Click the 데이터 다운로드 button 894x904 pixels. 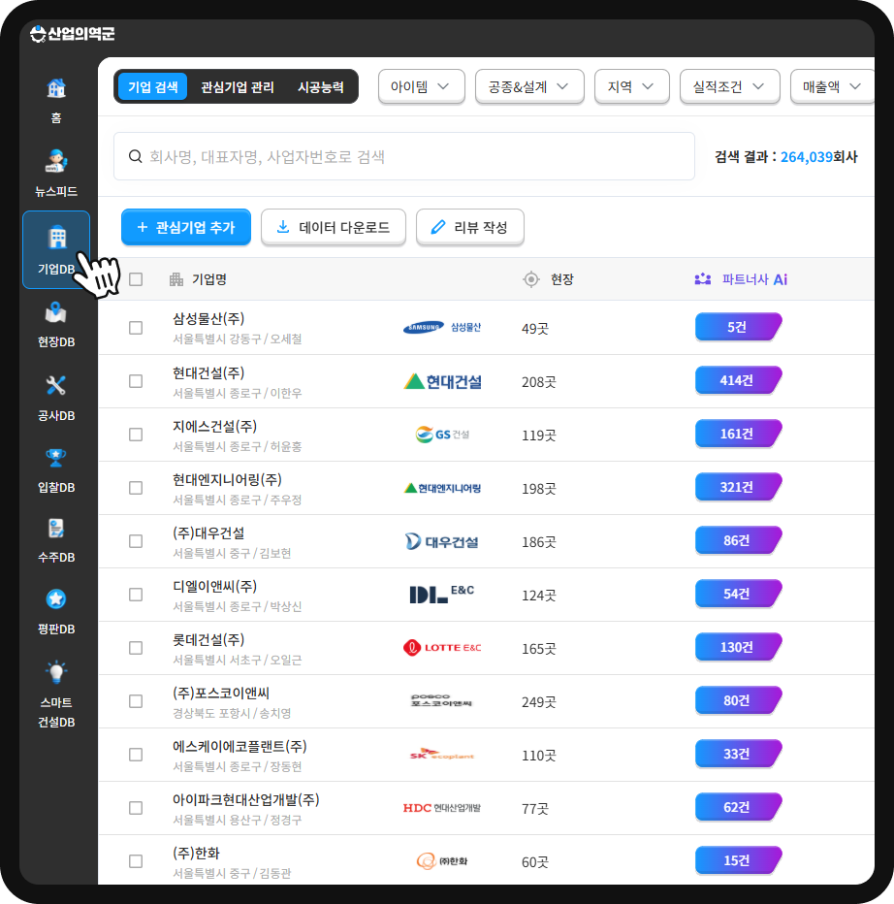coord(334,227)
